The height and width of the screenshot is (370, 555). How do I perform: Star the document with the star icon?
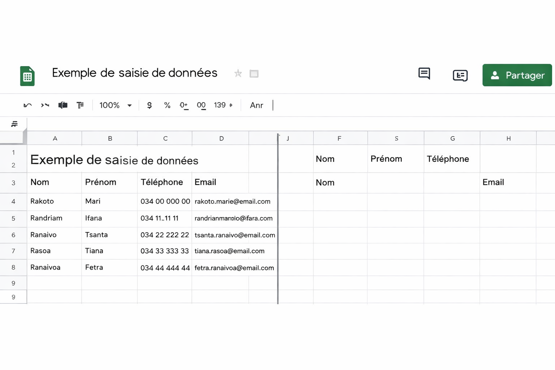point(238,74)
